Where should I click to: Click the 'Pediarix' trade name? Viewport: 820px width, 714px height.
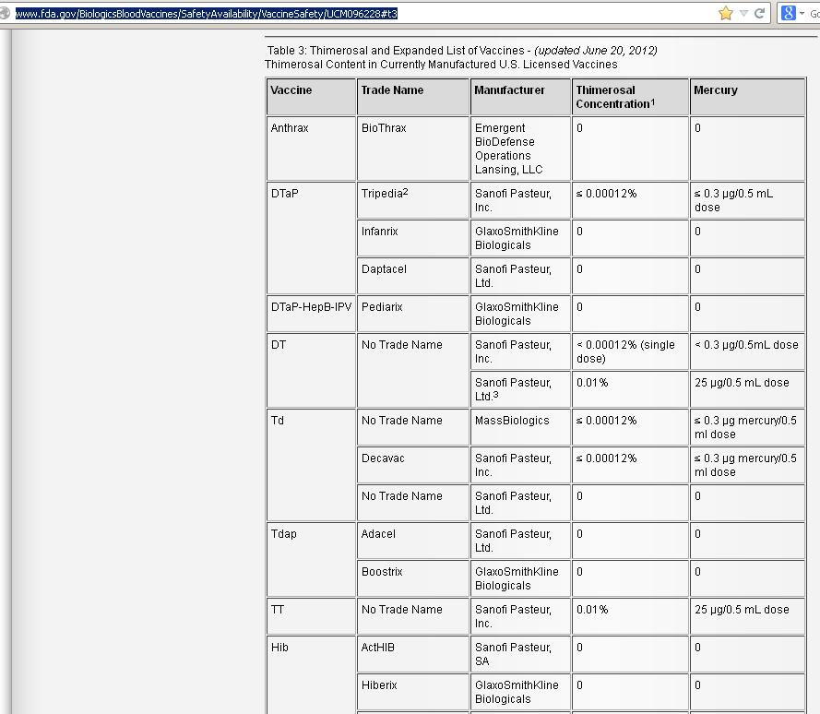(x=382, y=307)
